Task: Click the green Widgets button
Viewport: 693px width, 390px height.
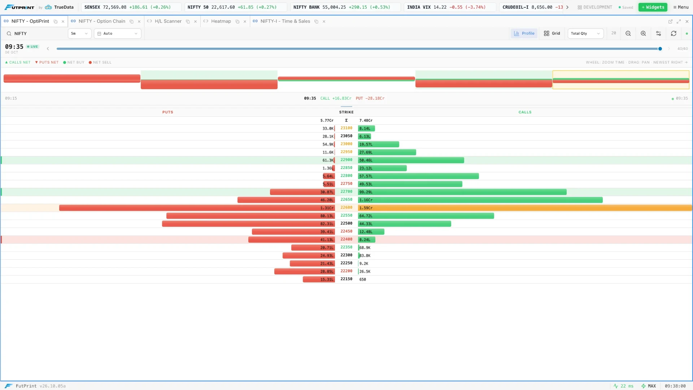Action: click(653, 7)
